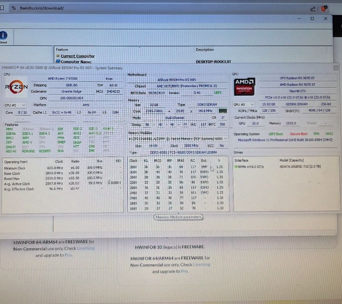
Task: Click the AVX feature flag in the CPU features
Action: click(x=60, y=133)
